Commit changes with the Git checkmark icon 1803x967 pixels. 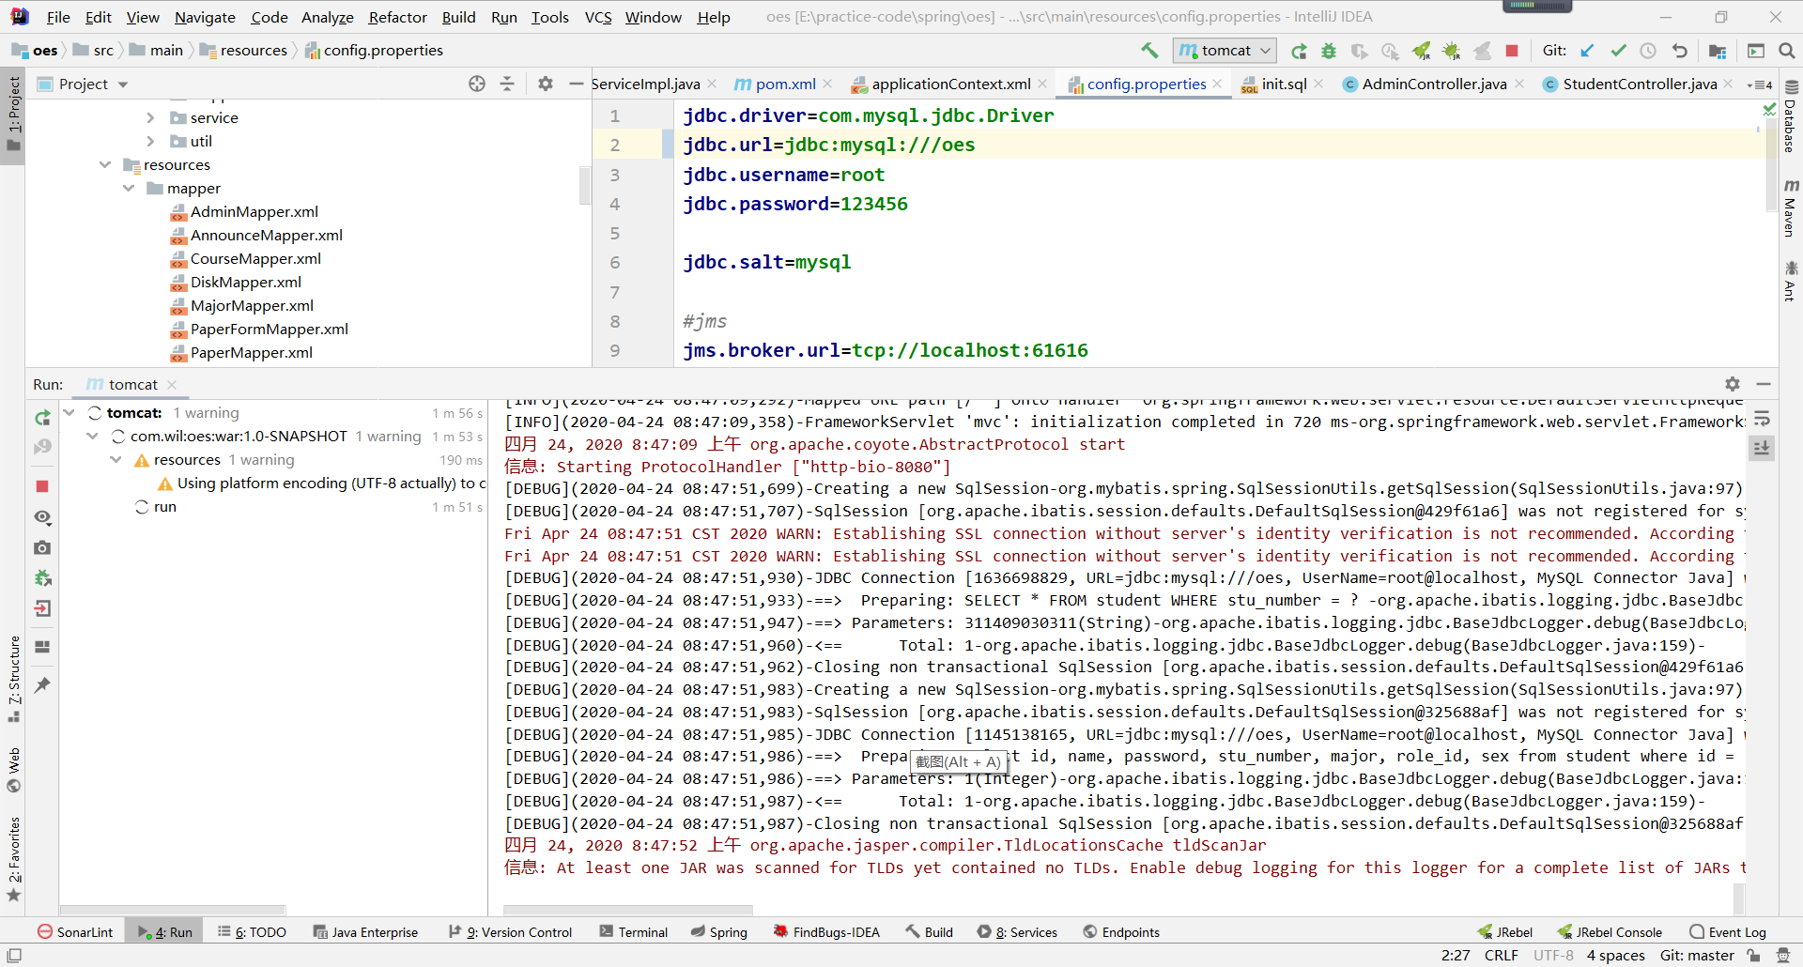pos(1618,51)
